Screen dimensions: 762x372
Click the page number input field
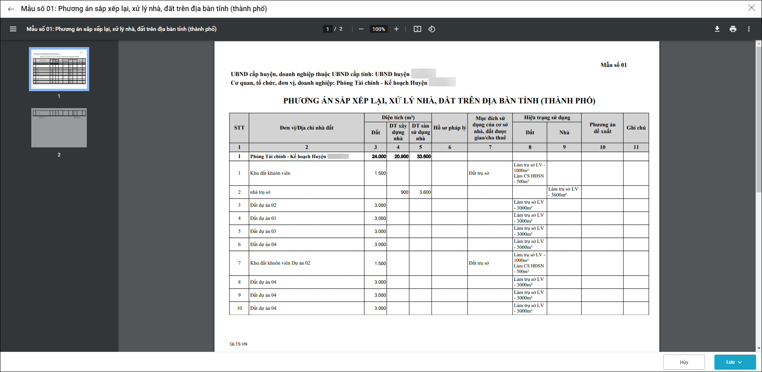[327, 29]
